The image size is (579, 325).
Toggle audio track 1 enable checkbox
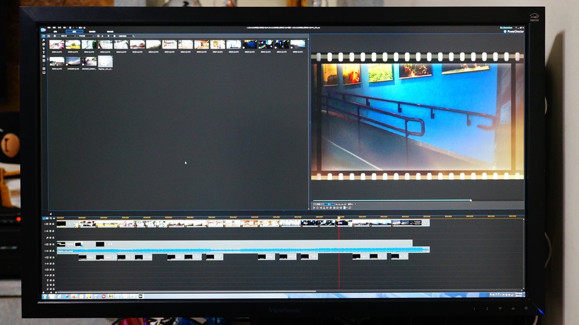[50, 231]
